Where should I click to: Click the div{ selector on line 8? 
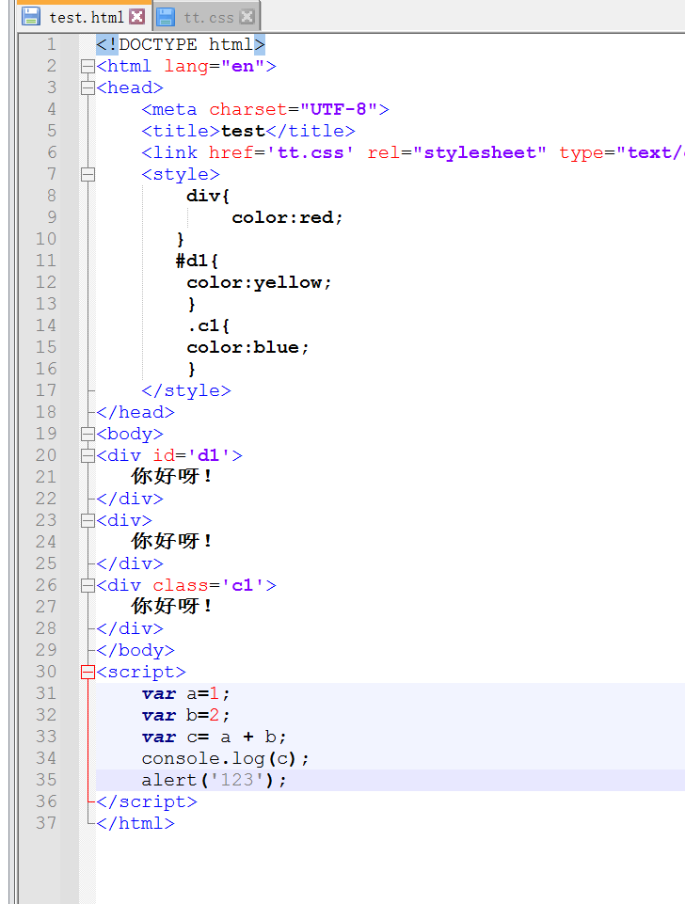208,196
